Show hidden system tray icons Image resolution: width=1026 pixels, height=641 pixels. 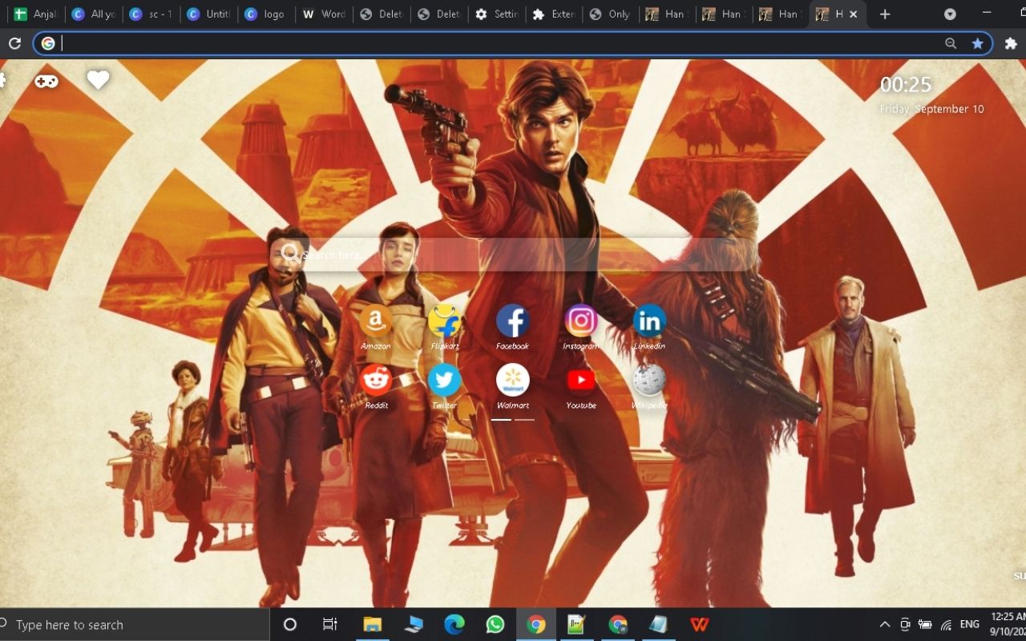point(885,624)
